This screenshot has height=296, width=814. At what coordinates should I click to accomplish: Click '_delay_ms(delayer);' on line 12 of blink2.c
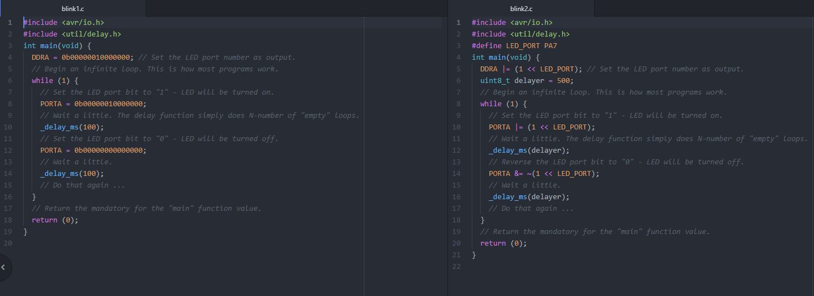click(x=529, y=150)
